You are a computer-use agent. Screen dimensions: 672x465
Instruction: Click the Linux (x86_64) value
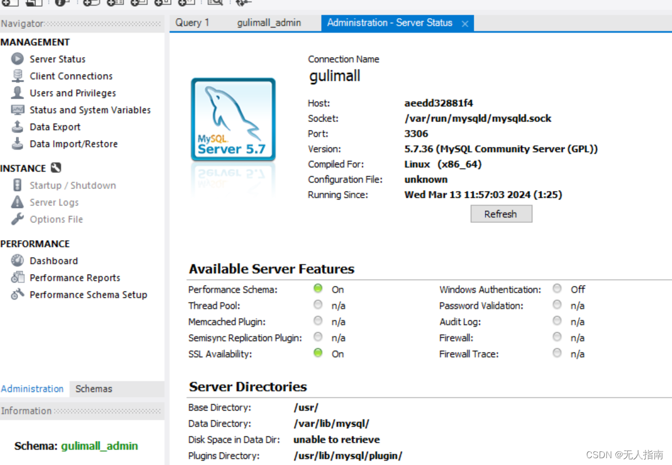[443, 164]
